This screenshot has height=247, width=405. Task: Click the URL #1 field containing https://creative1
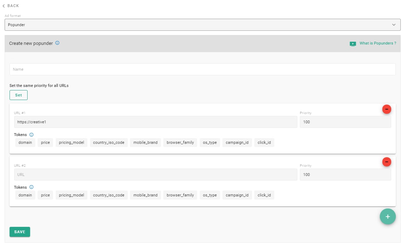[155, 122]
